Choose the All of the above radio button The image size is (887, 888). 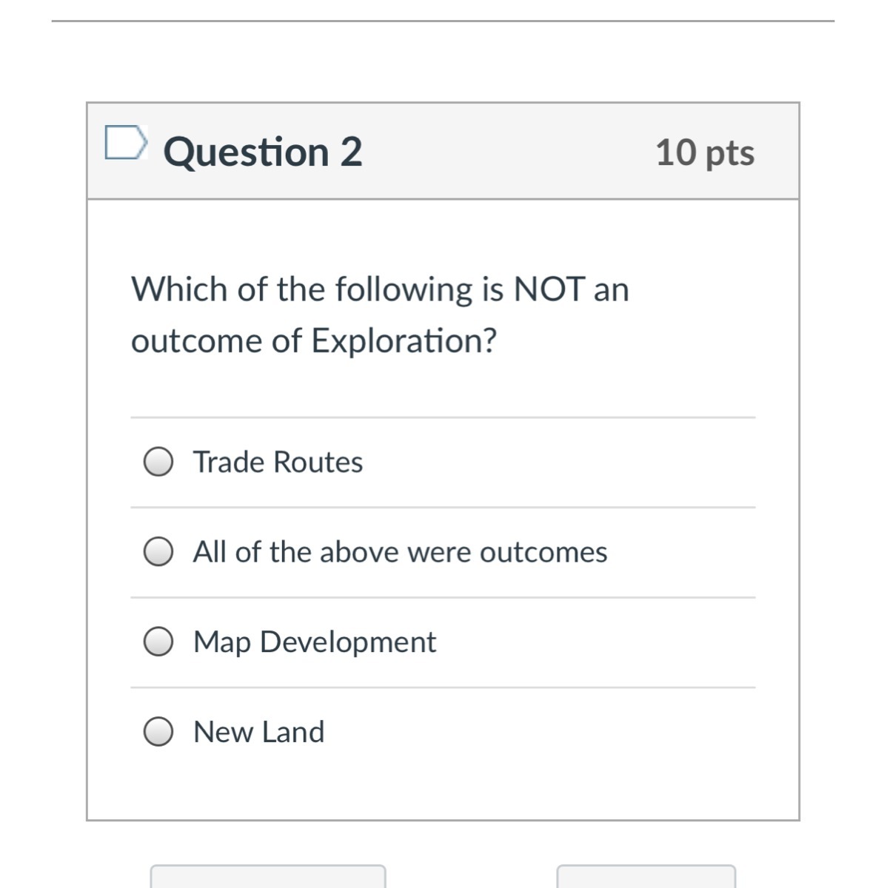(158, 552)
